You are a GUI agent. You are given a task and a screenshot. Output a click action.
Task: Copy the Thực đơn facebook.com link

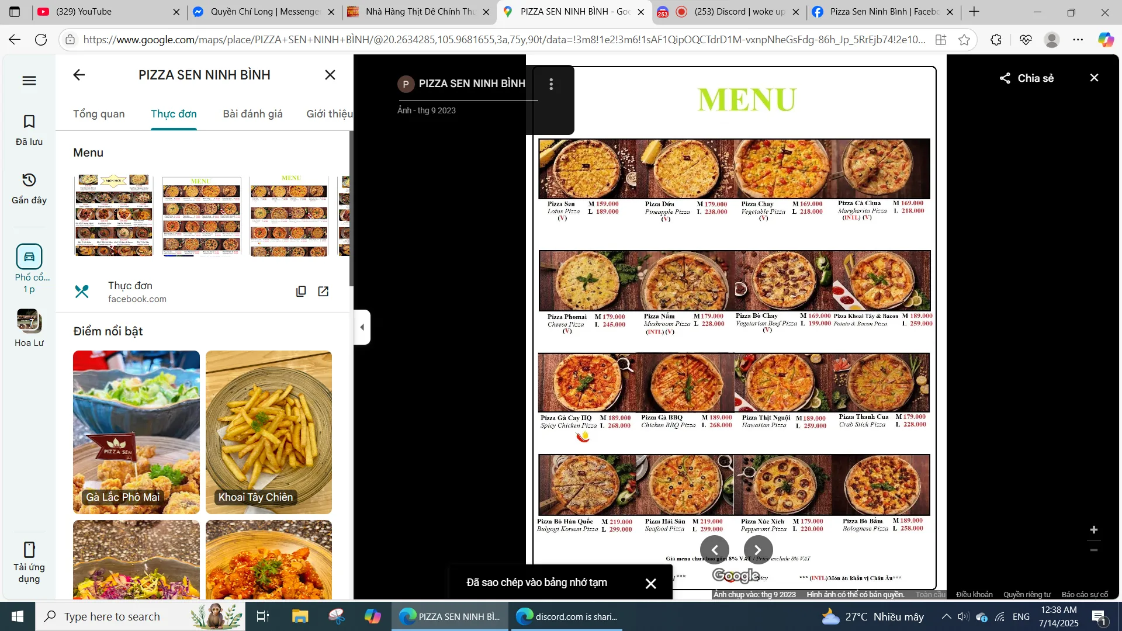pos(301,292)
